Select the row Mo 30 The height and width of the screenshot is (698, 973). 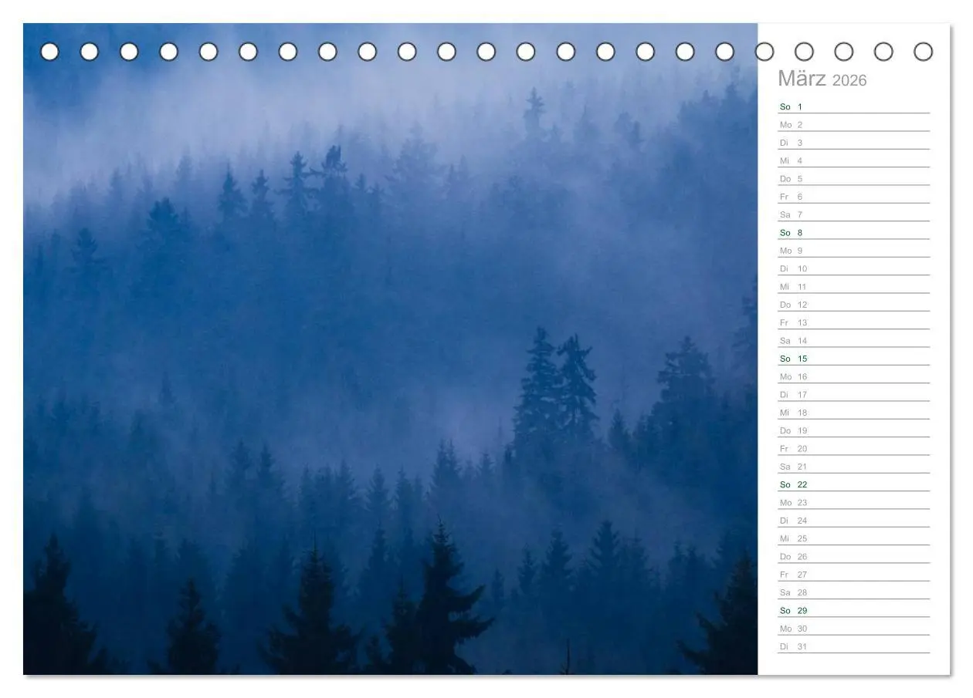click(x=853, y=629)
